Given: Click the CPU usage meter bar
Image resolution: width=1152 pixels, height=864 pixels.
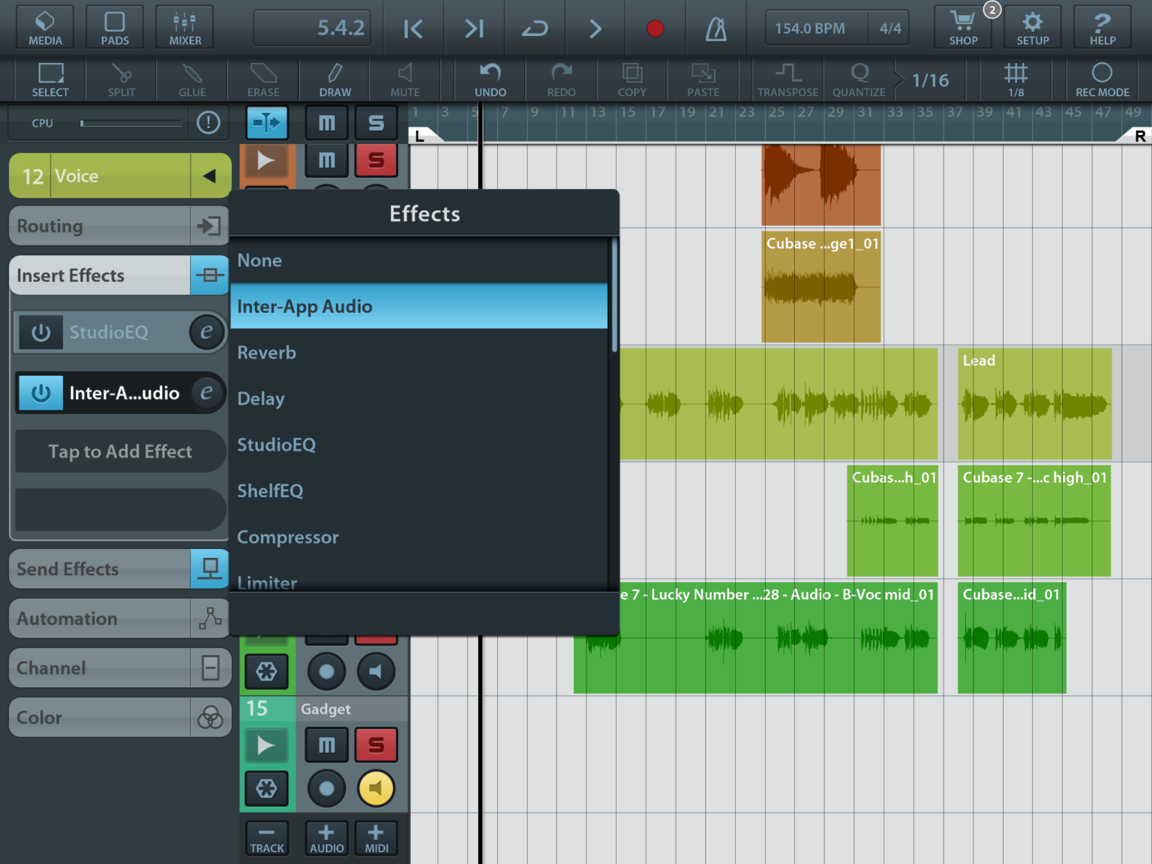Looking at the screenshot, I should (131, 123).
